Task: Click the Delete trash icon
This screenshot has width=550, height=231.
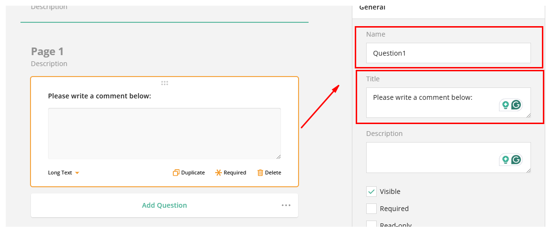Action: (260, 173)
